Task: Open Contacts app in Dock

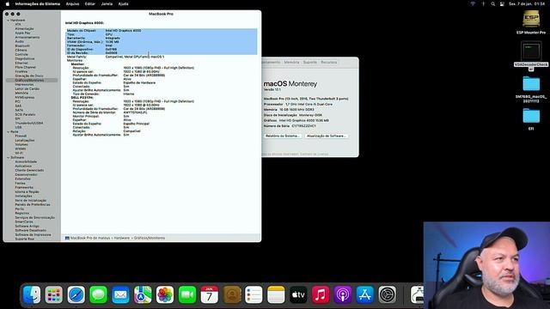Action: [x=232, y=294]
